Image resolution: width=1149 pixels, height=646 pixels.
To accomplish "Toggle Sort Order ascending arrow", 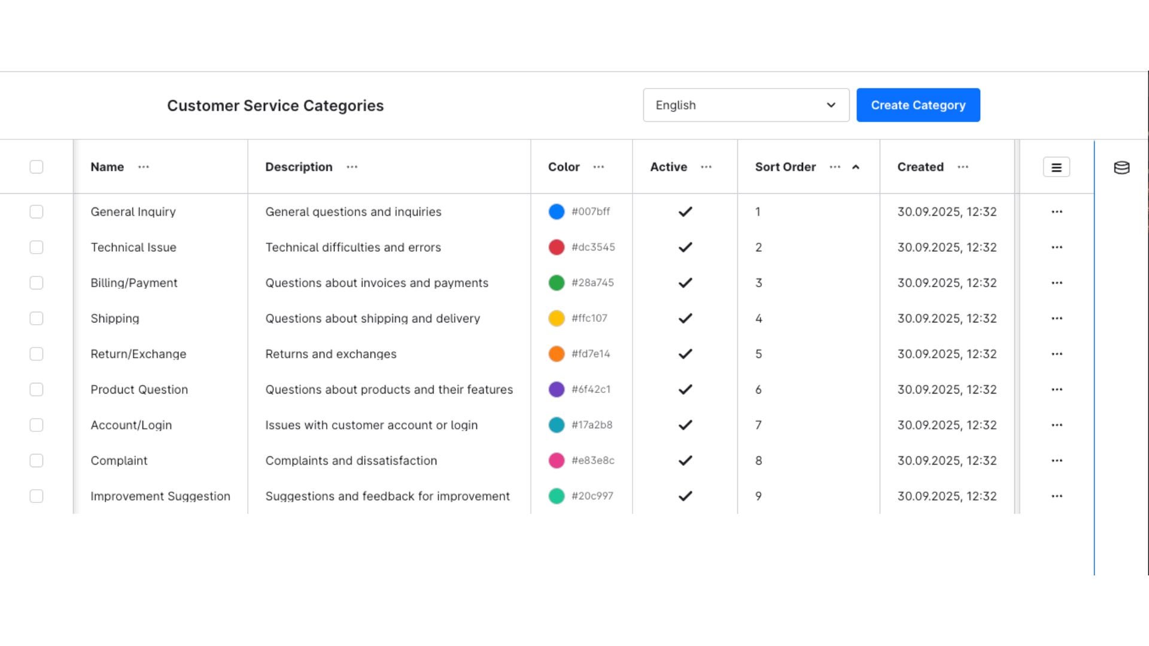I will click(856, 167).
